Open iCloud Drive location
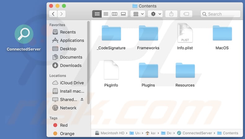Screen dimensions: 245x139 pos(68,83)
